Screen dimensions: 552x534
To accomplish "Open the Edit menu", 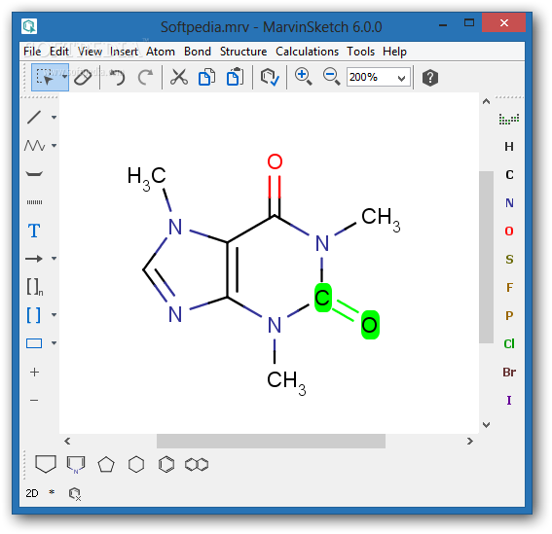I will coord(59,52).
